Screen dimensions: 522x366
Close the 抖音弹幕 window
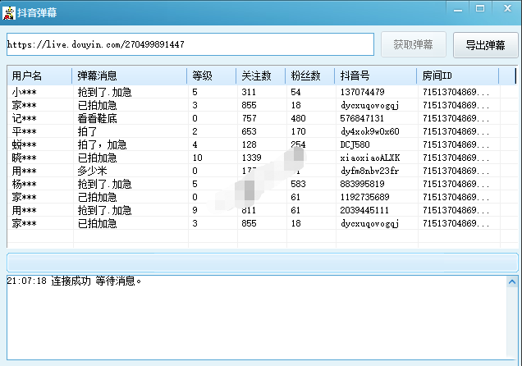click(505, 7)
